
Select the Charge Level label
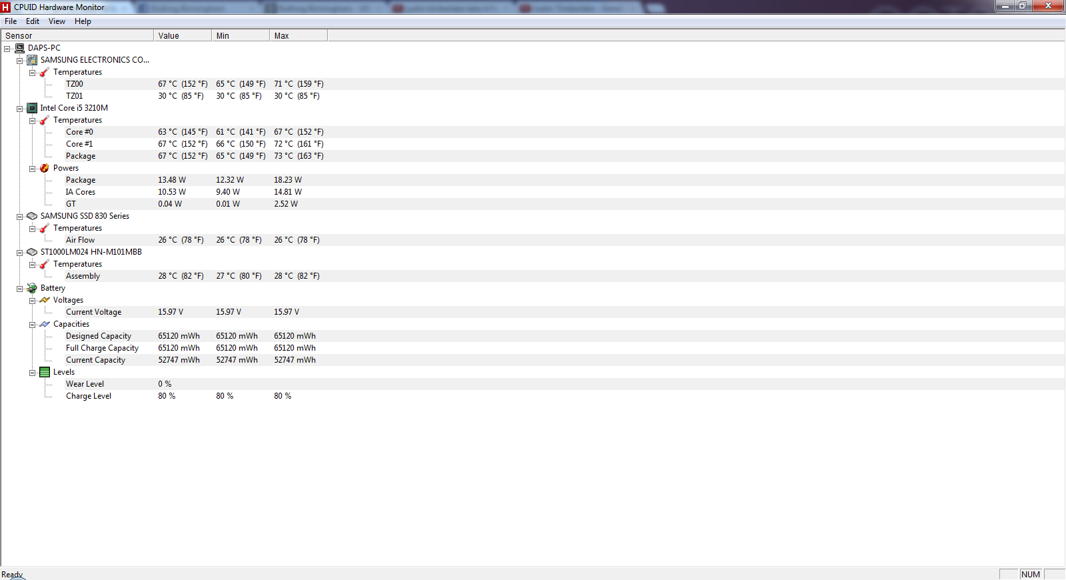(x=89, y=396)
